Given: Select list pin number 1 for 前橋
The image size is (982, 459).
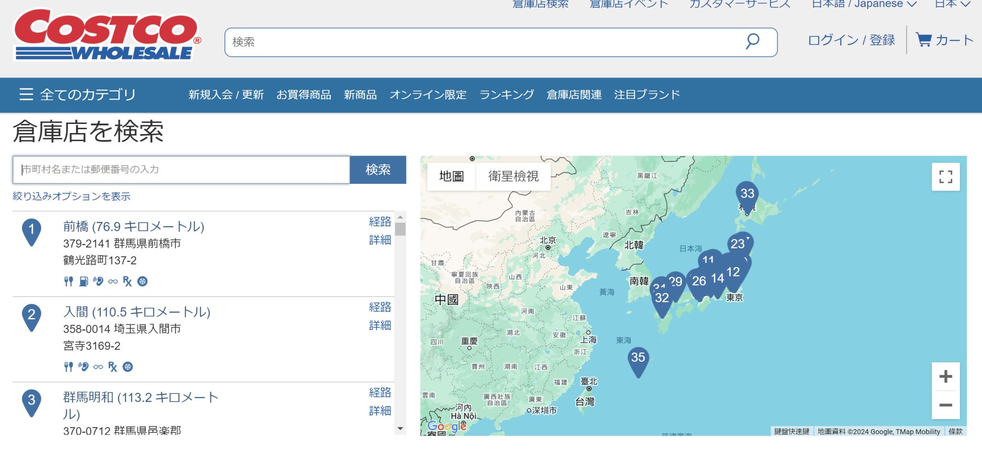Looking at the screenshot, I should coord(32,232).
